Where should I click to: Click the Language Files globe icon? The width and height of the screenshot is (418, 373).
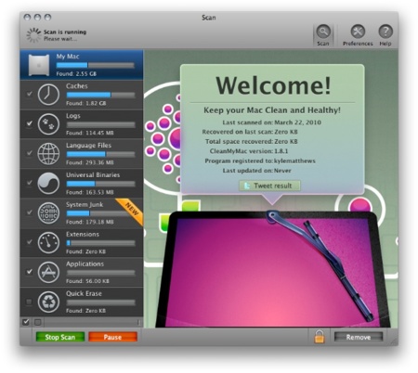[x=48, y=154]
